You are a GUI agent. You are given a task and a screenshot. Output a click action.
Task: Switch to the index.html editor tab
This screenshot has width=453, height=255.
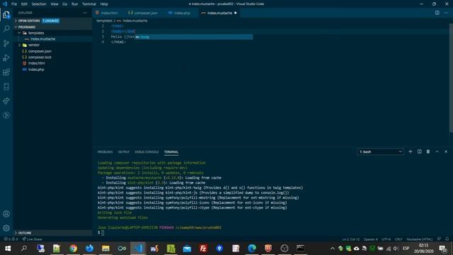point(109,13)
